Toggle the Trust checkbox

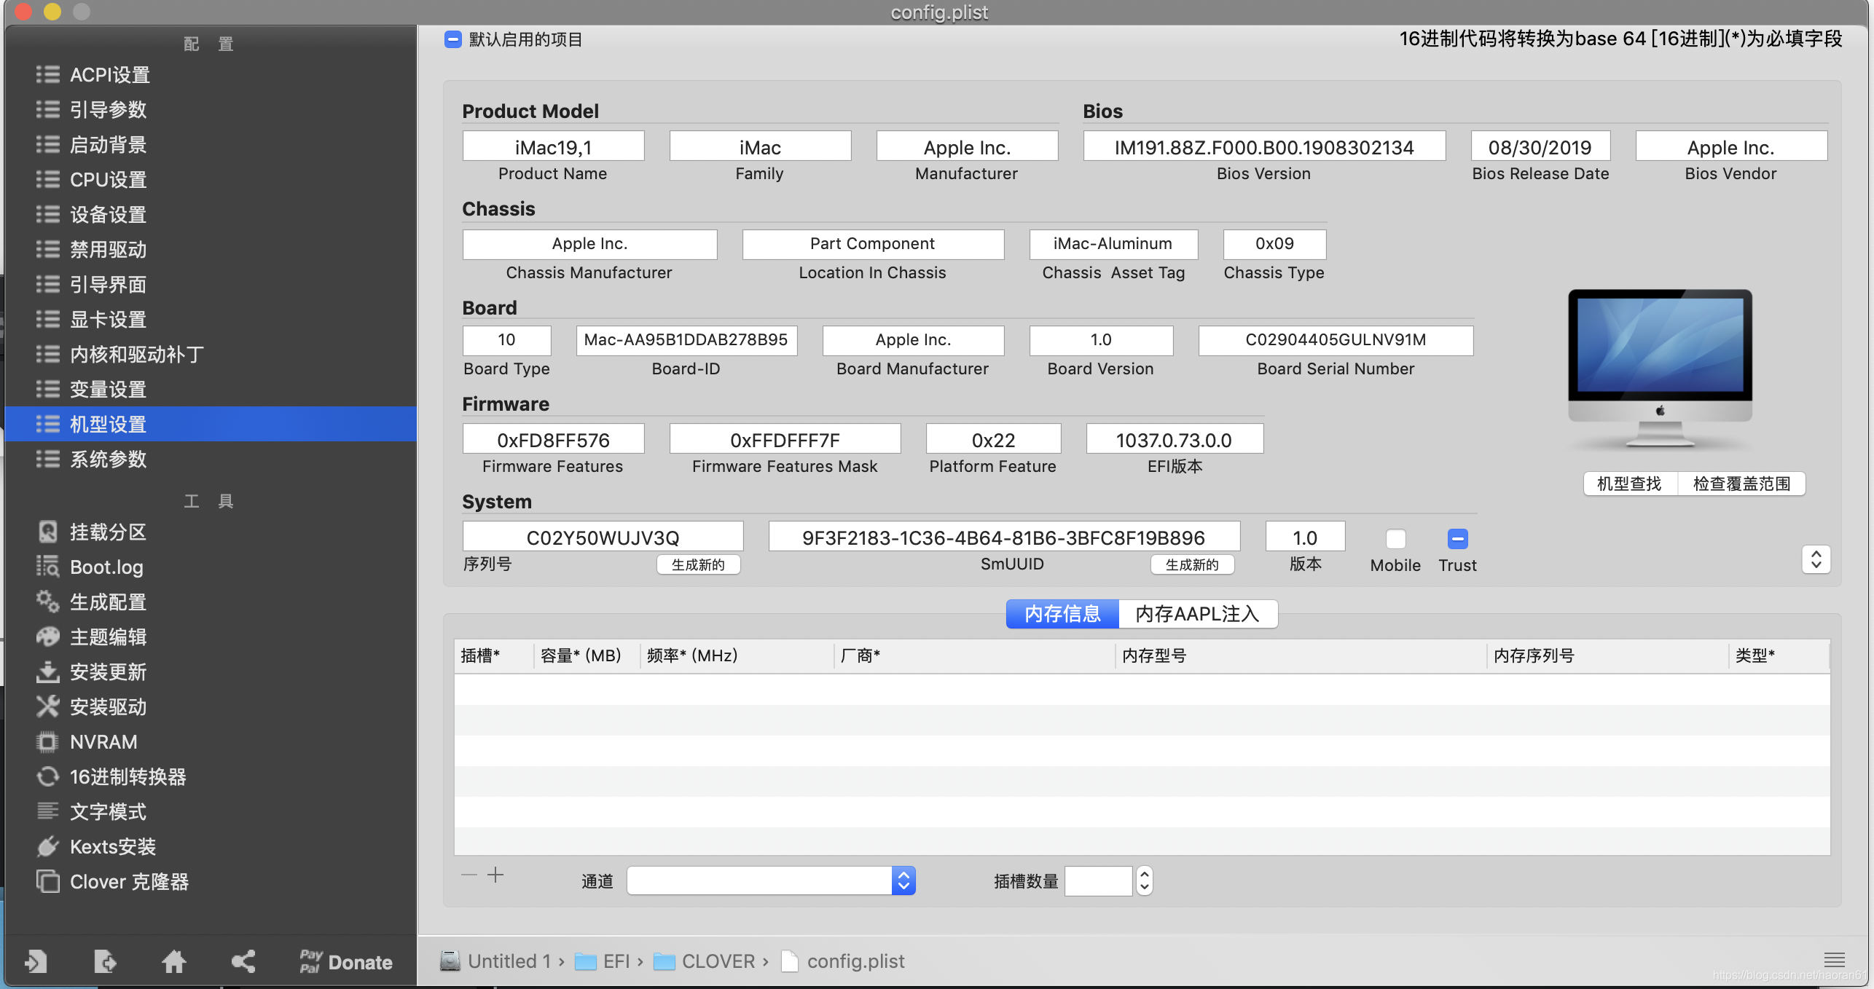(x=1457, y=539)
